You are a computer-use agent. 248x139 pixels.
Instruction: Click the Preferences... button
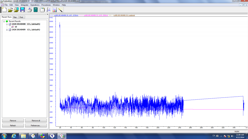pyautogui.click(x=36, y=125)
